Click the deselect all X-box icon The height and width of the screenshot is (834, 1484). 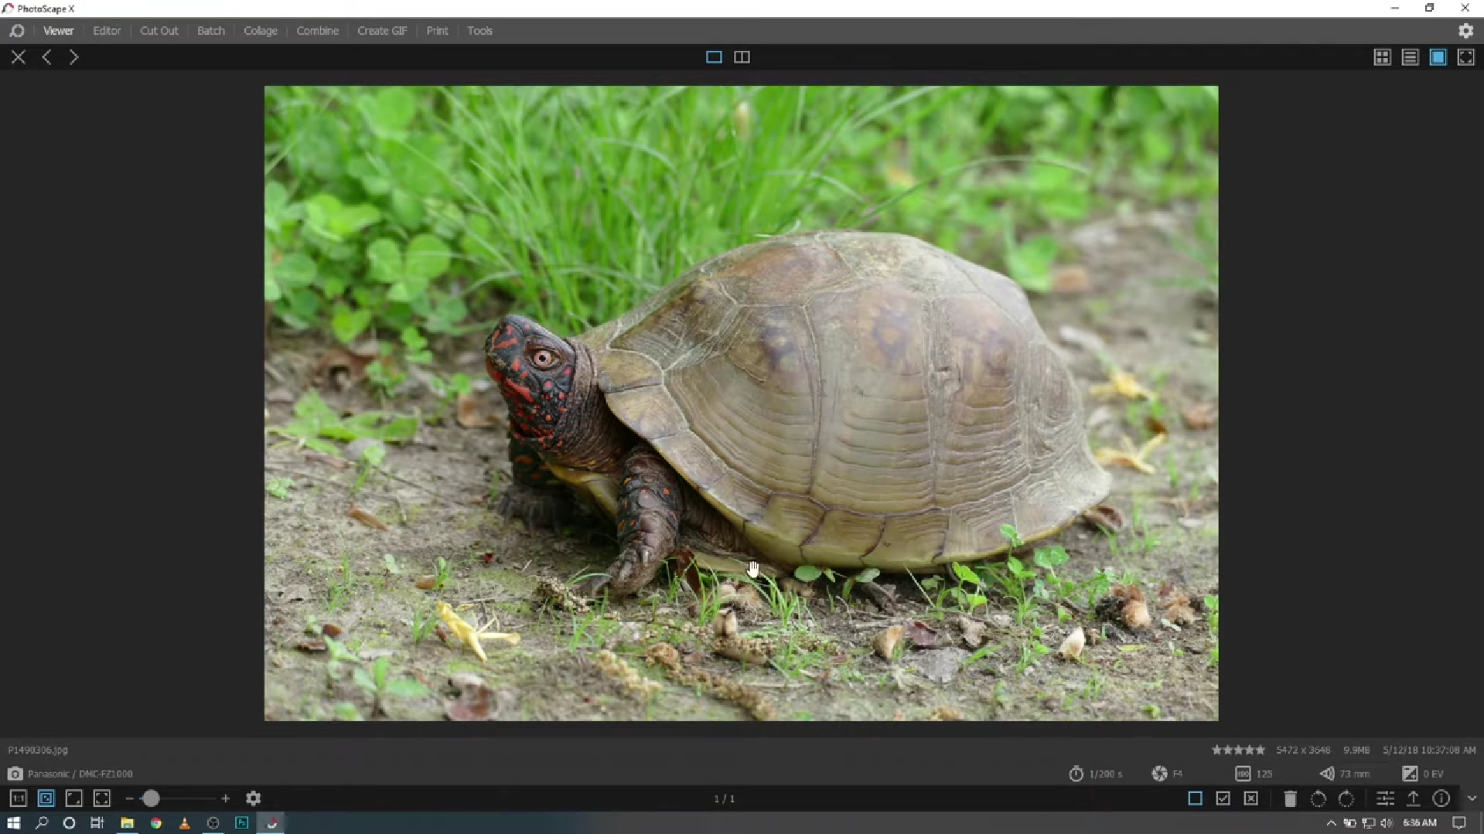click(x=1250, y=798)
